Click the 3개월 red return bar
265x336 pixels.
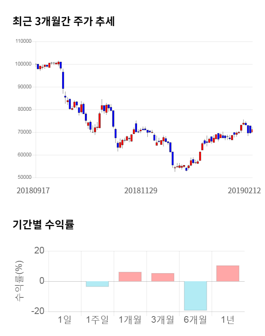[x=162, y=277]
